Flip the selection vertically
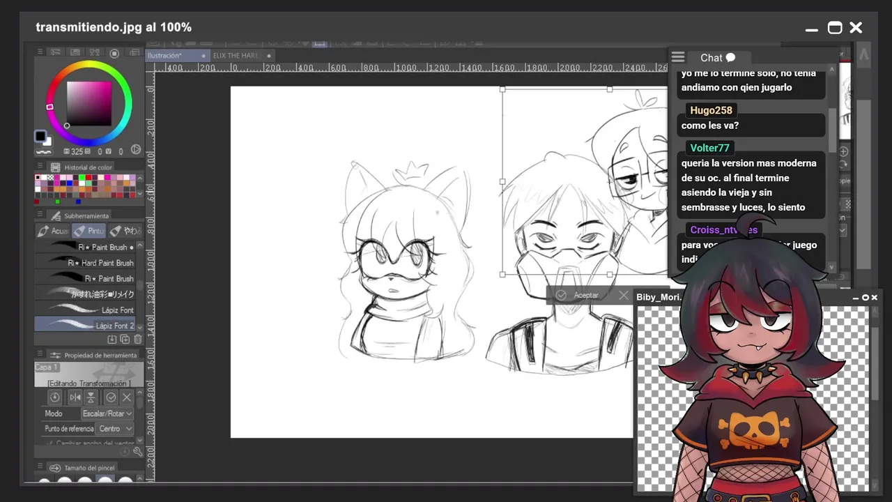The width and height of the screenshot is (892, 502). [91, 397]
